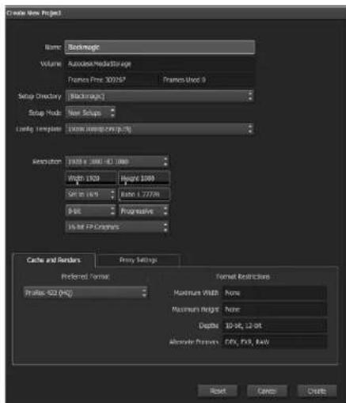Open the Setup Mode dropdown
346x403 pixels.
click(90, 112)
